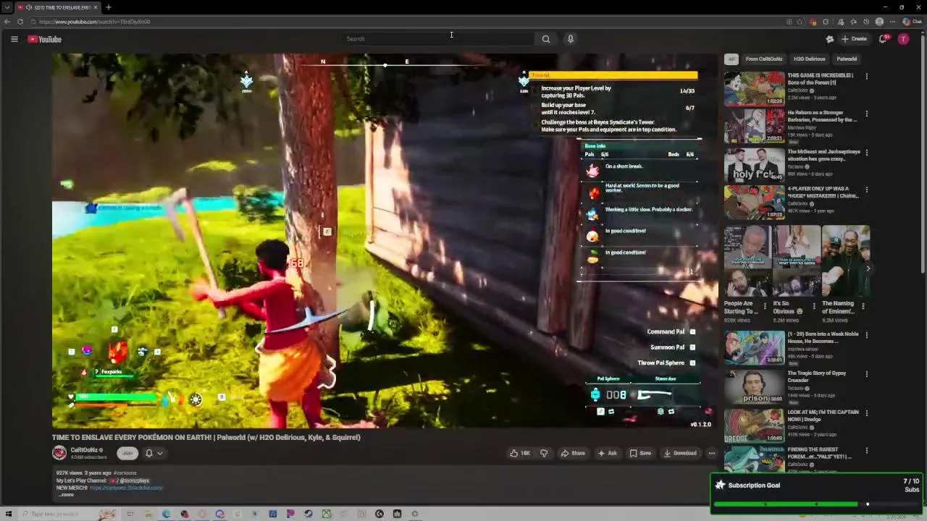This screenshot has width=927, height=521.
Task: Select the All filter chip
Action: [x=731, y=59]
